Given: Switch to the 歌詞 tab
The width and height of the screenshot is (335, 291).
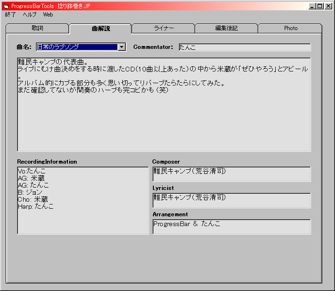Looking at the screenshot, I should 37,28.
